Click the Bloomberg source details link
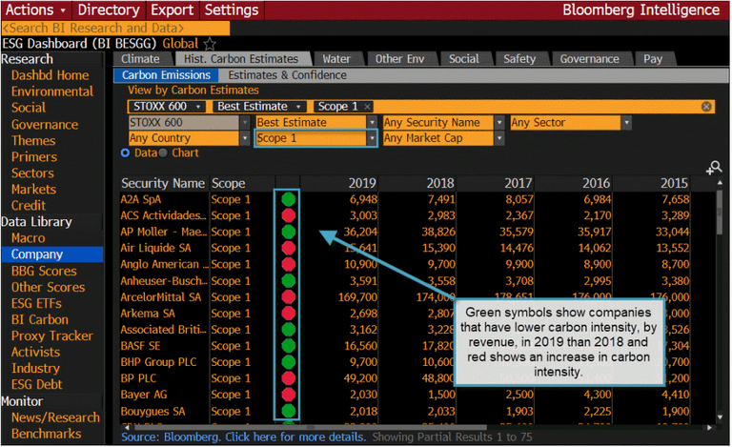The width and height of the screenshot is (732, 447). (x=243, y=437)
